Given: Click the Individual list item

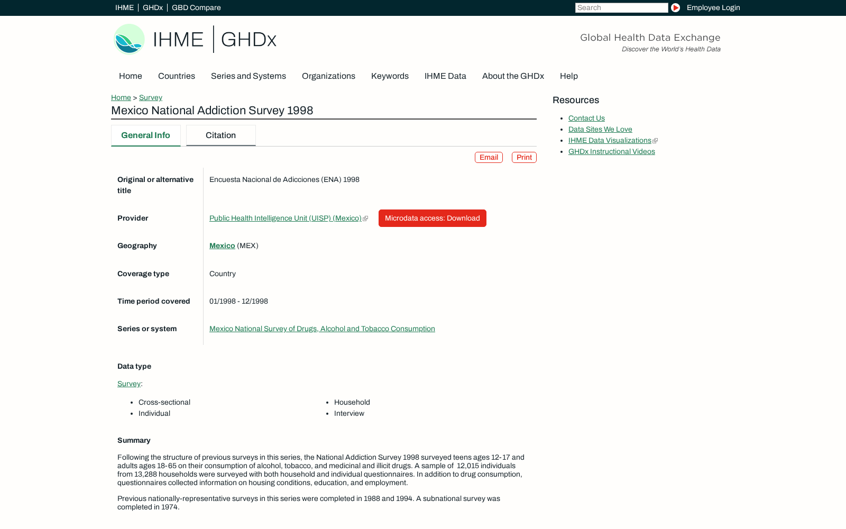Looking at the screenshot, I should click(154, 414).
